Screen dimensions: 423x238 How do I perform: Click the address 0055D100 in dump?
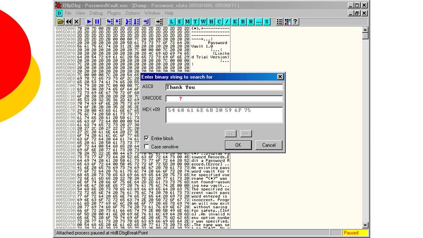click(65, 86)
